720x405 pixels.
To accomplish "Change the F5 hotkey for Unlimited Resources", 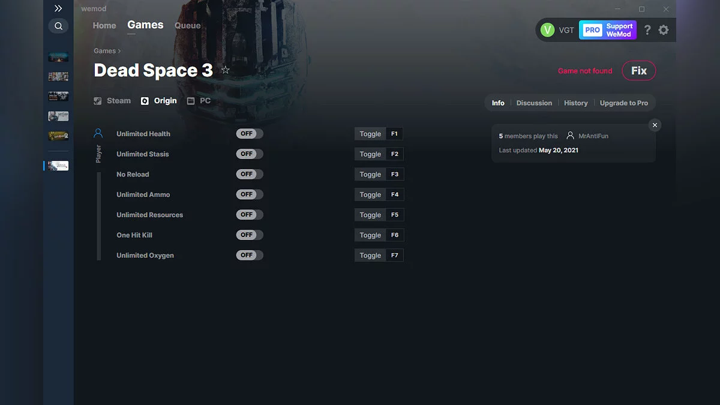I will [x=394, y=215].
